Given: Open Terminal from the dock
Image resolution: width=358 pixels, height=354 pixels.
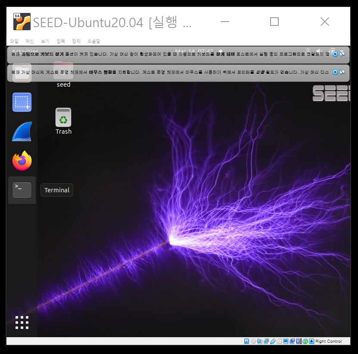Looking at the screenshot, I should click(22, 190).
